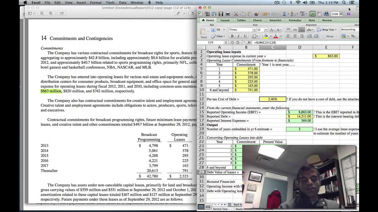
Task: Select cell with 2.40% cost of debt
Action: coord(273,99)
